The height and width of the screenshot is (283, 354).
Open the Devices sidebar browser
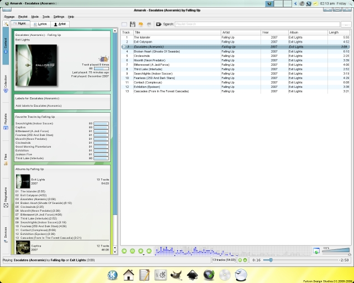pos(6,235)
